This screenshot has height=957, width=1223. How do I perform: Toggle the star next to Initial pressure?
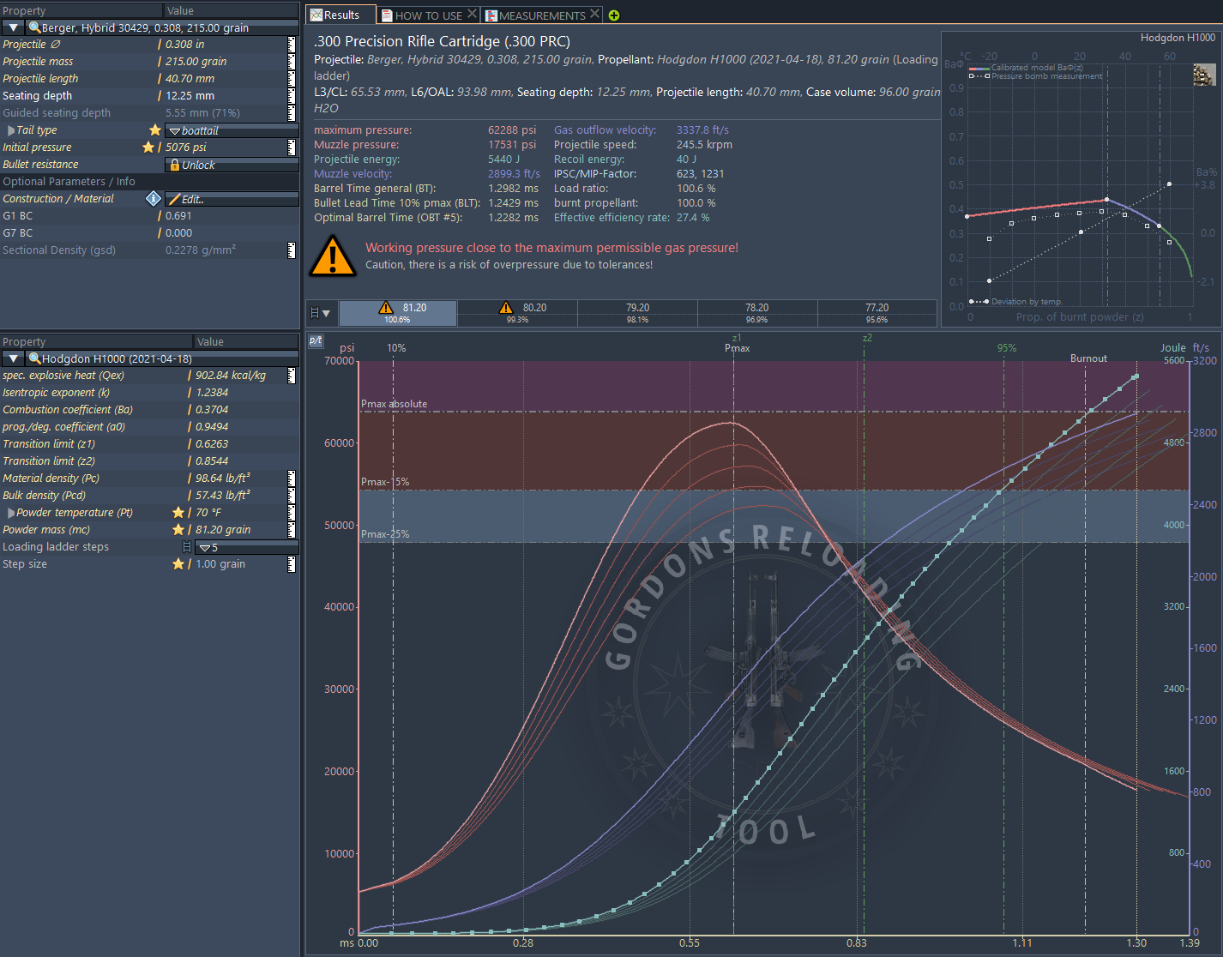point(148,147)
